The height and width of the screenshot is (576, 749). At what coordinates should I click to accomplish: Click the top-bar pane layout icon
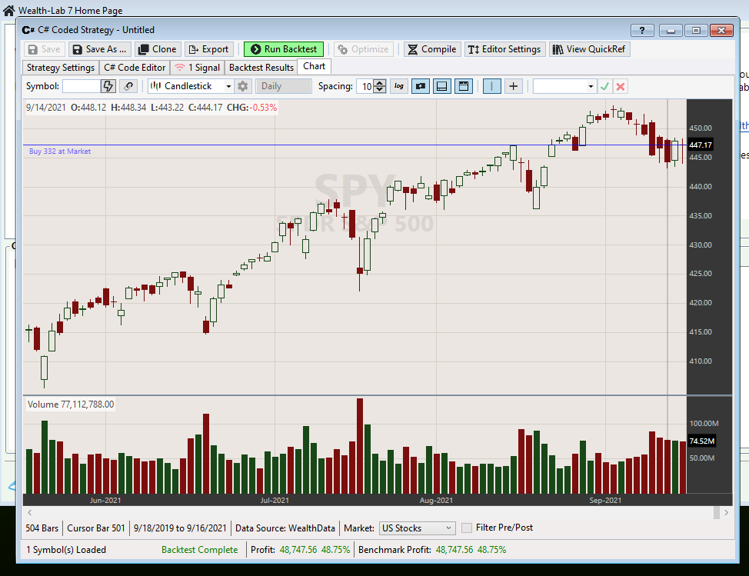464,86
